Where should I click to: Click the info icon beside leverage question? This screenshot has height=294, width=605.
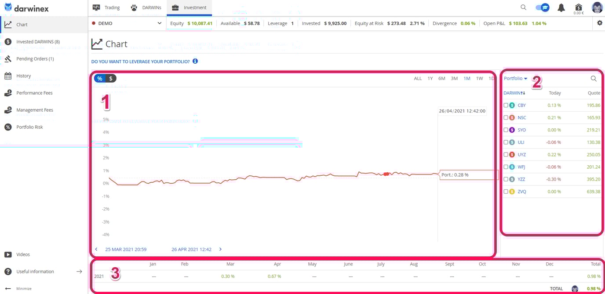[195, 62]
